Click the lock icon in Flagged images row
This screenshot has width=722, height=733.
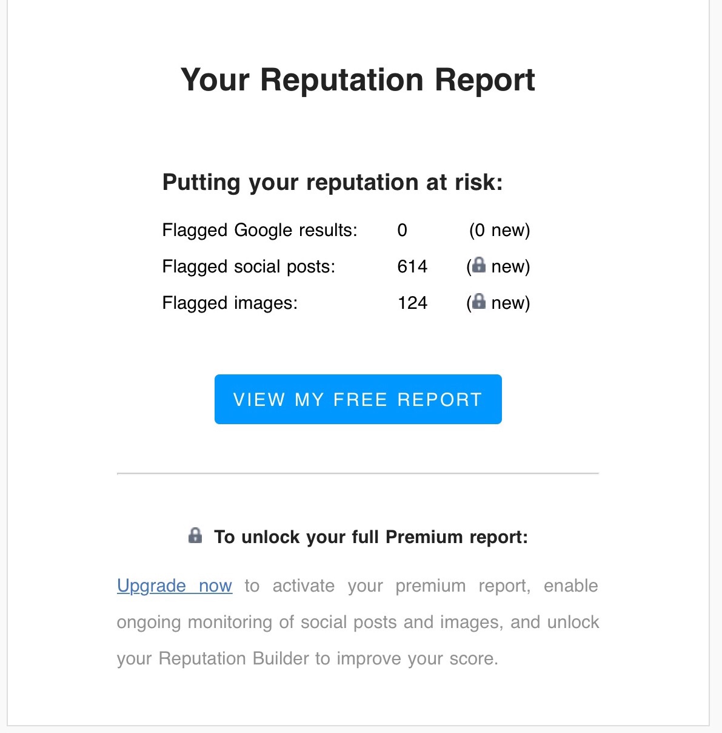479,302
